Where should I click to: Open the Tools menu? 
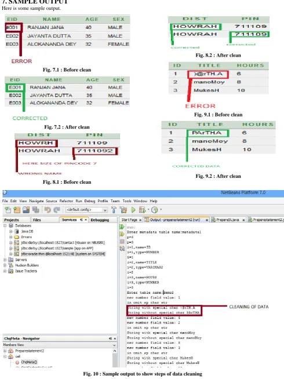tap(127, 201)
